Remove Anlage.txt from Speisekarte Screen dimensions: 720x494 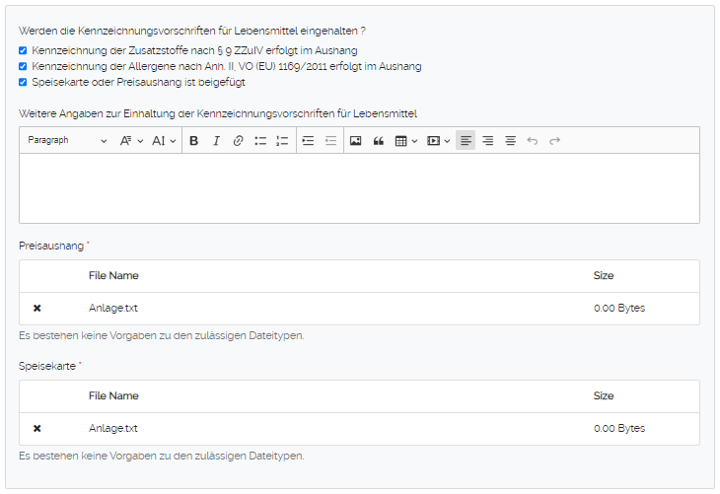(37, 429)
